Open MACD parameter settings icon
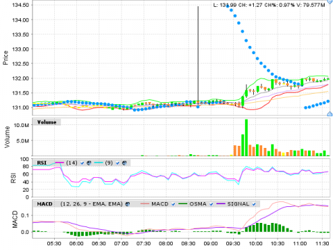The height and width of the screenshot is (250, 333). (x=128, y=204)
